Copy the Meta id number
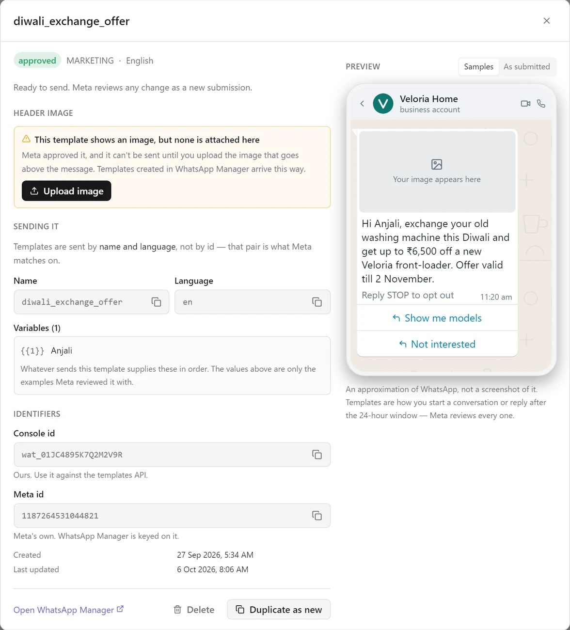570x630 pixels. [317, 516]
